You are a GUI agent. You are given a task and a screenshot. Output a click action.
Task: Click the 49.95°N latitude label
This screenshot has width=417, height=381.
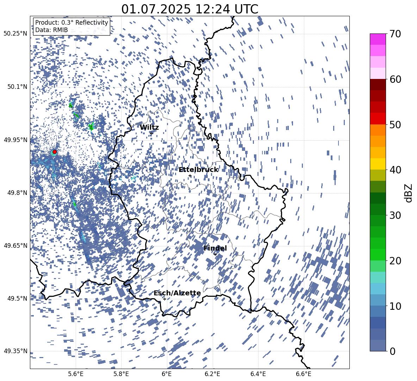[x=15, y=140]
